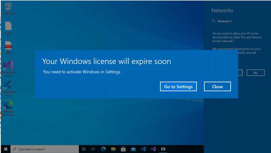Click the Go to Settings button
The width and height of the screenshot is (271, 153).
click(x=179, y=86)
